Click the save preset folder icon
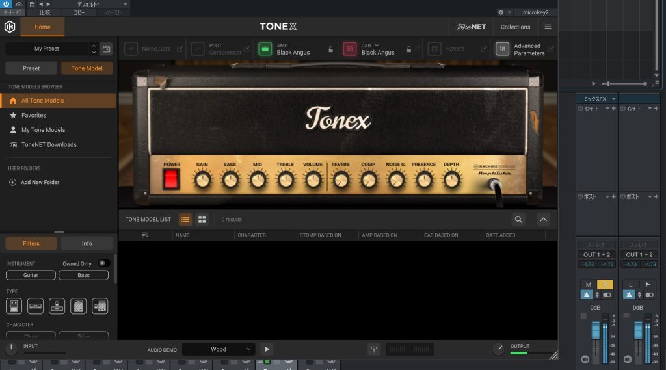 [107, 49]
